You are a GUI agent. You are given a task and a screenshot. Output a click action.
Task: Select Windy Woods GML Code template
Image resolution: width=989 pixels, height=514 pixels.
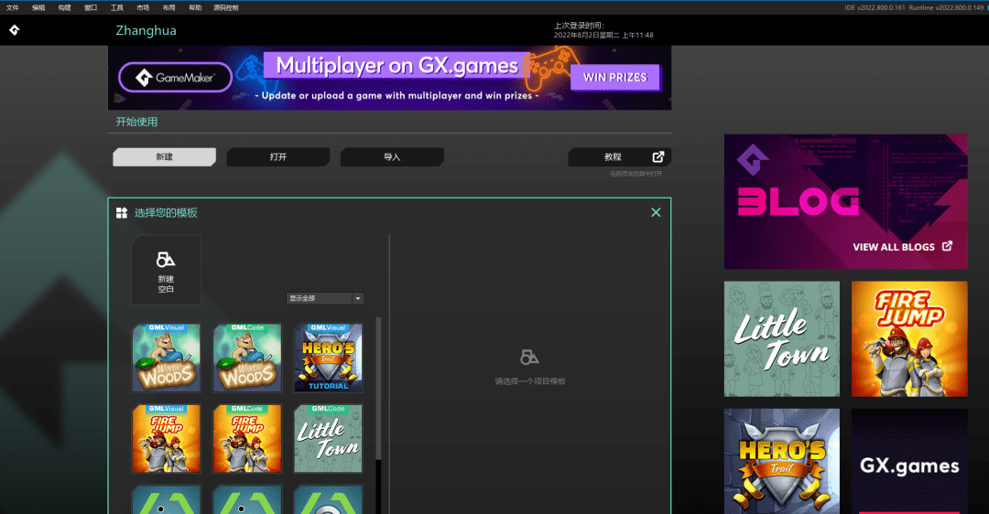click(246, 358)
